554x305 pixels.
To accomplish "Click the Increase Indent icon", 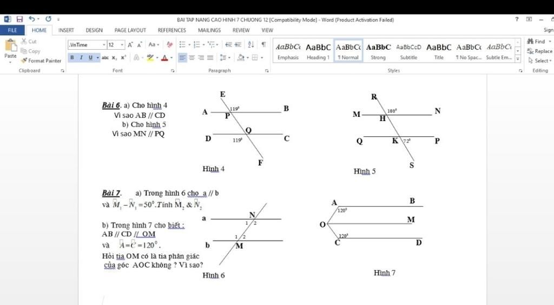I will (x=238, y=44).
